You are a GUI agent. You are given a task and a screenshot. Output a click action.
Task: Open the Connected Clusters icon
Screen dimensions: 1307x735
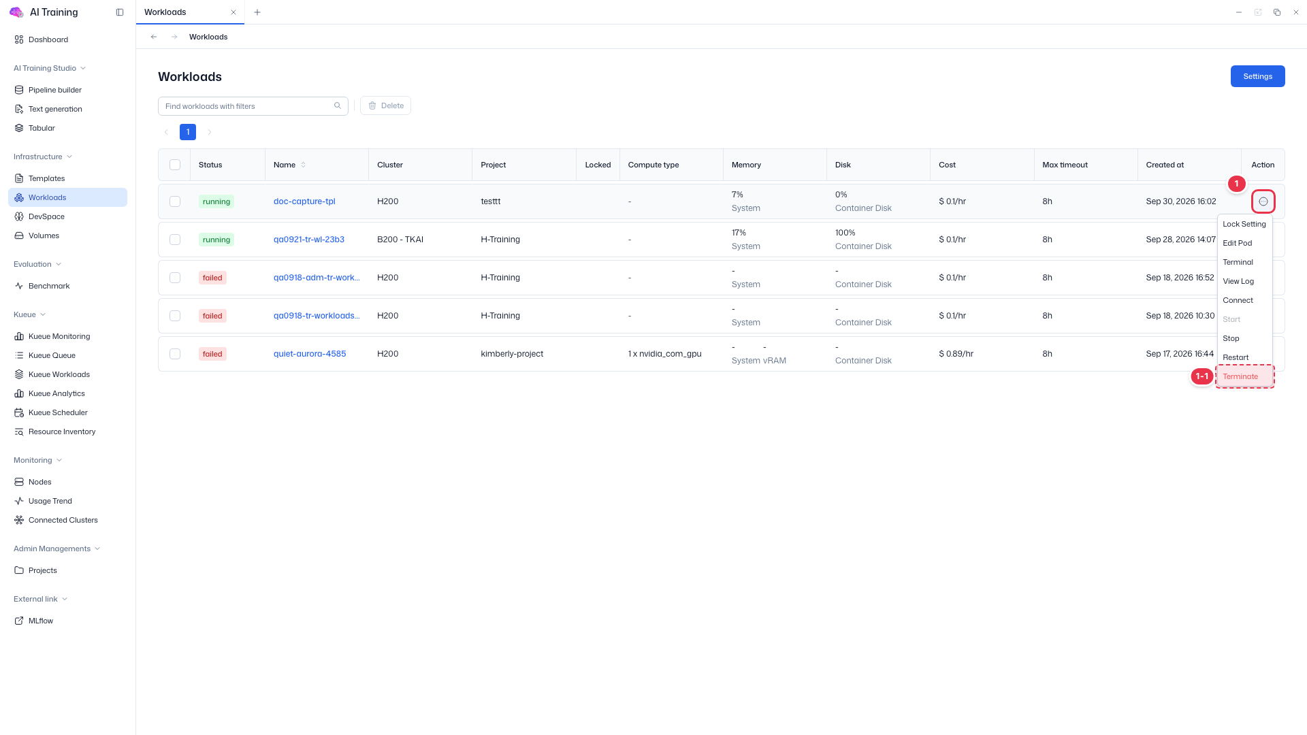coord(19,520)
